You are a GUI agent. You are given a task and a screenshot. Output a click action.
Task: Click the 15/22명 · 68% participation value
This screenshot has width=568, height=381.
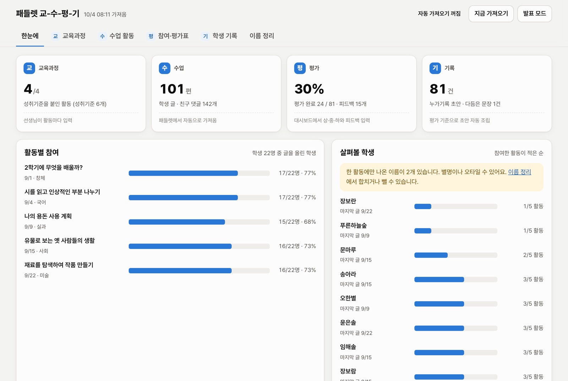[x=297, y=222]
